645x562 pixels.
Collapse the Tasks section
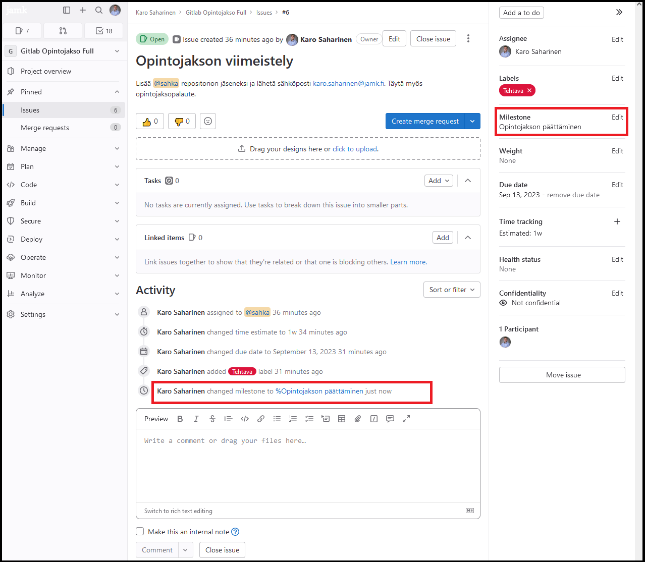[x=468, y=181]
